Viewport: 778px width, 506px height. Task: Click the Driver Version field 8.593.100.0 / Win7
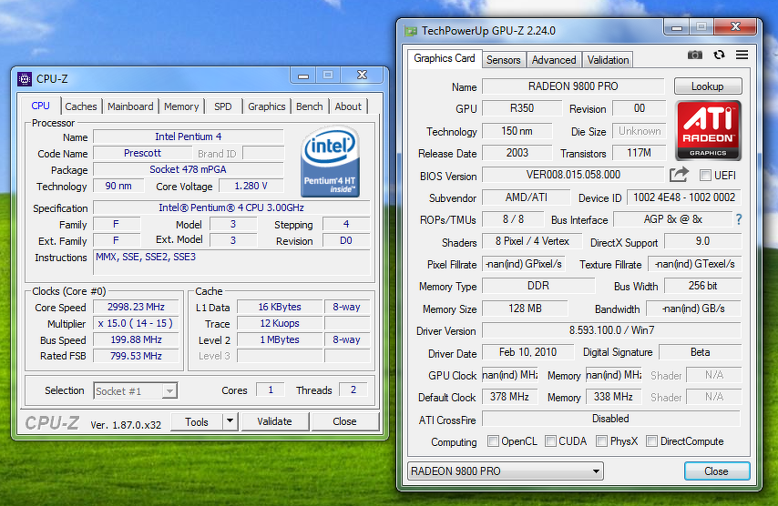pos(611,330)
